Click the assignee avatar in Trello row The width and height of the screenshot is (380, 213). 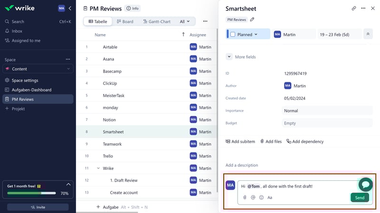tap(193, 156)
